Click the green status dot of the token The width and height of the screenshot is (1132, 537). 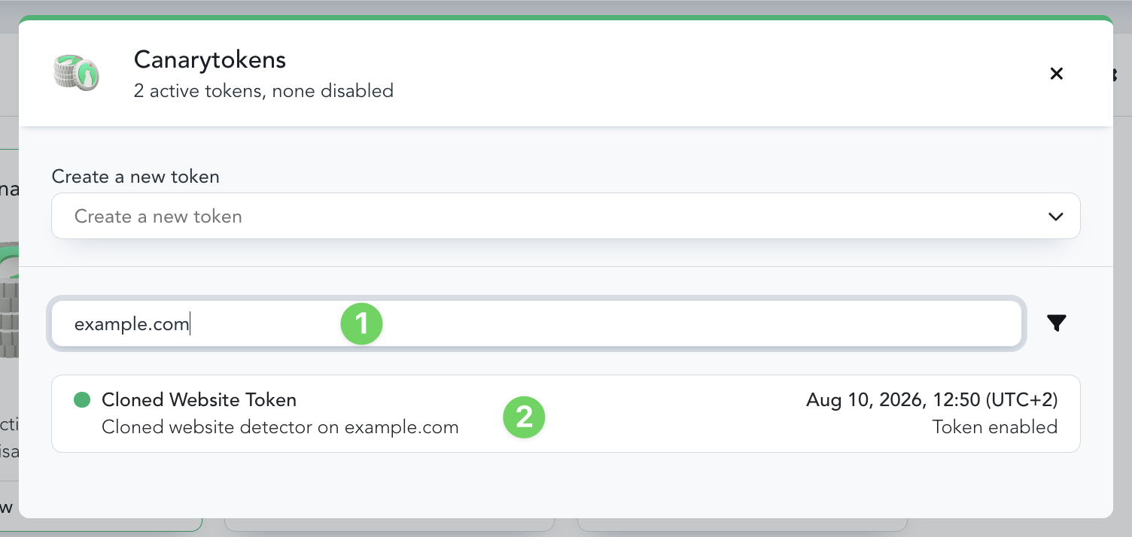click(x=82, y=400)
